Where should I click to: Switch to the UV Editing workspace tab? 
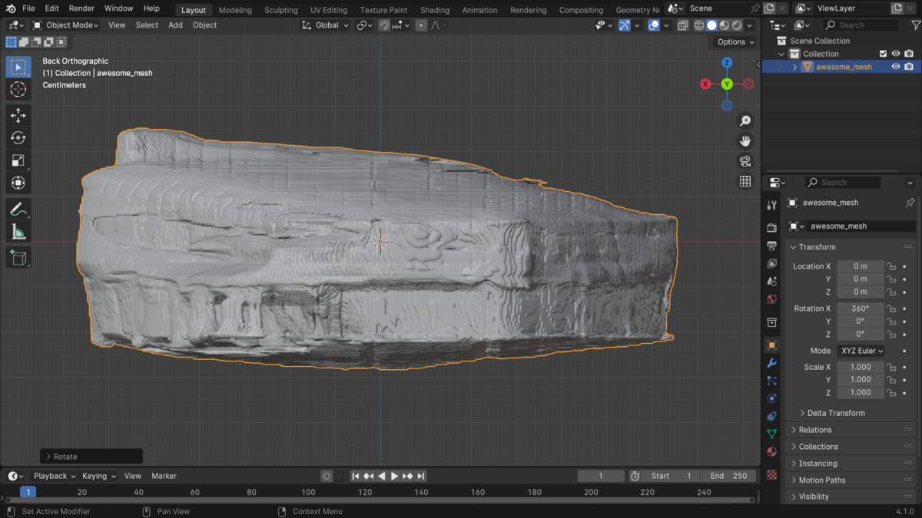(x=329, y=10)
